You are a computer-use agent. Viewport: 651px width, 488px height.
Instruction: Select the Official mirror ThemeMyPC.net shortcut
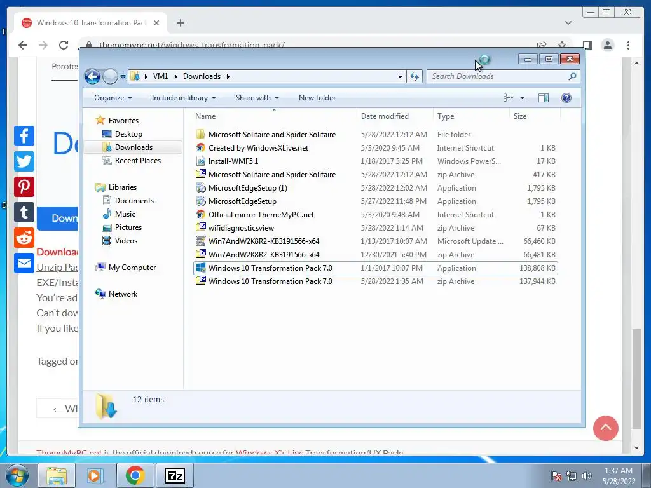click(261, 215)
